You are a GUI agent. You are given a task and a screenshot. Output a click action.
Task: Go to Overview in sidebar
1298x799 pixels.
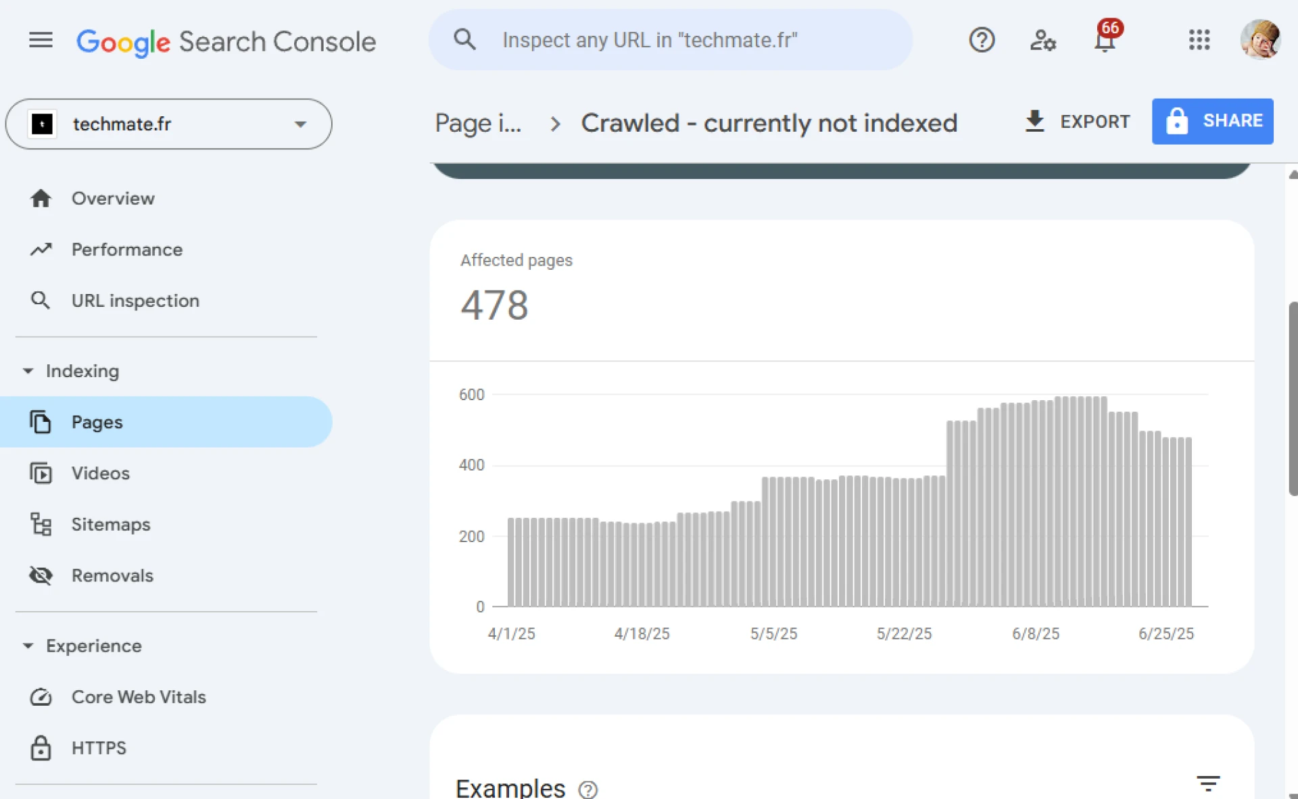113,199
